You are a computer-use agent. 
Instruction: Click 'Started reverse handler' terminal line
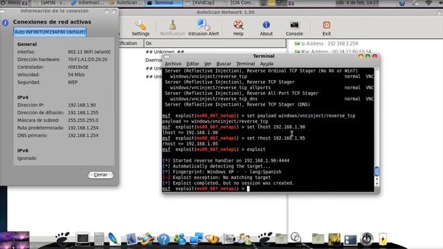pyautogui.click(x=226, y=160)
